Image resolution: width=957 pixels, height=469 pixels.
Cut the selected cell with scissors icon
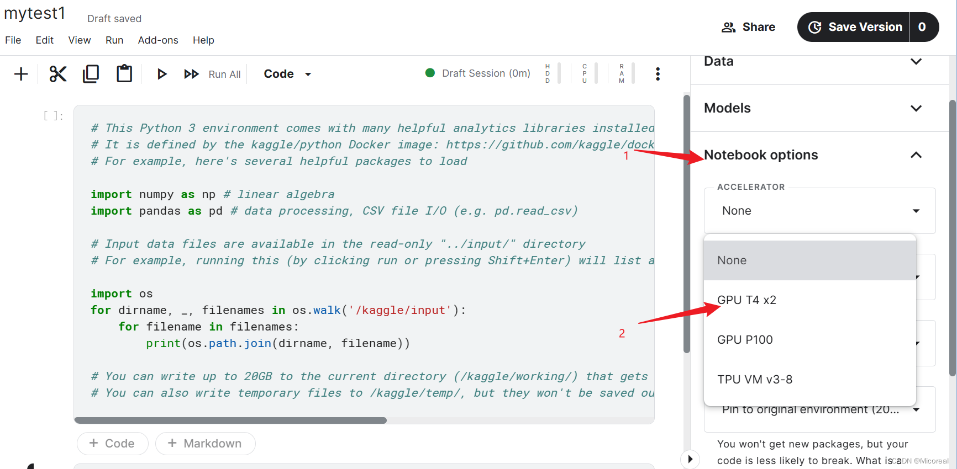point(57,74)
